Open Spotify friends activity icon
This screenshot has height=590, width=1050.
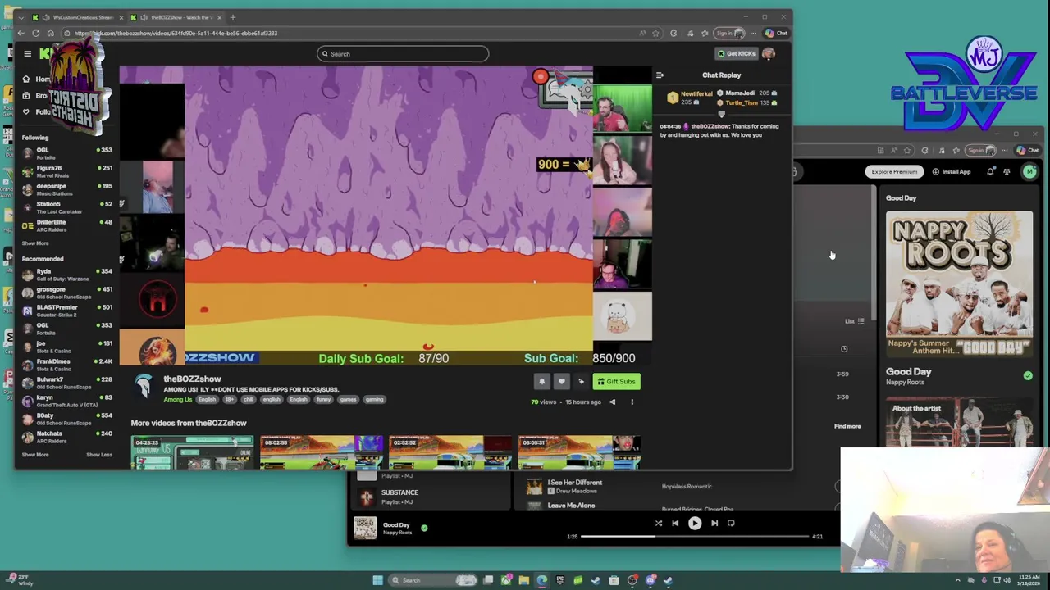1007,172
